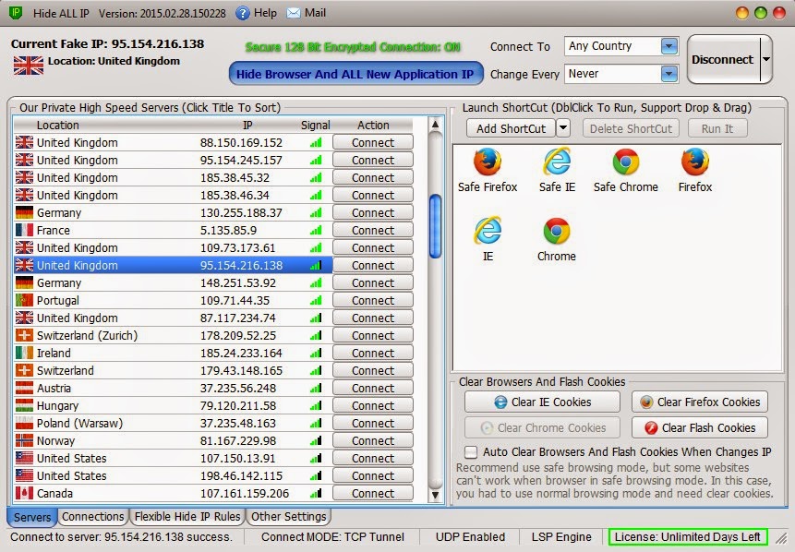Viewport: 795px width, 552px height.
Task: Switch to the Connections tab
Action: pyautogui.click(x=92, y=517)
